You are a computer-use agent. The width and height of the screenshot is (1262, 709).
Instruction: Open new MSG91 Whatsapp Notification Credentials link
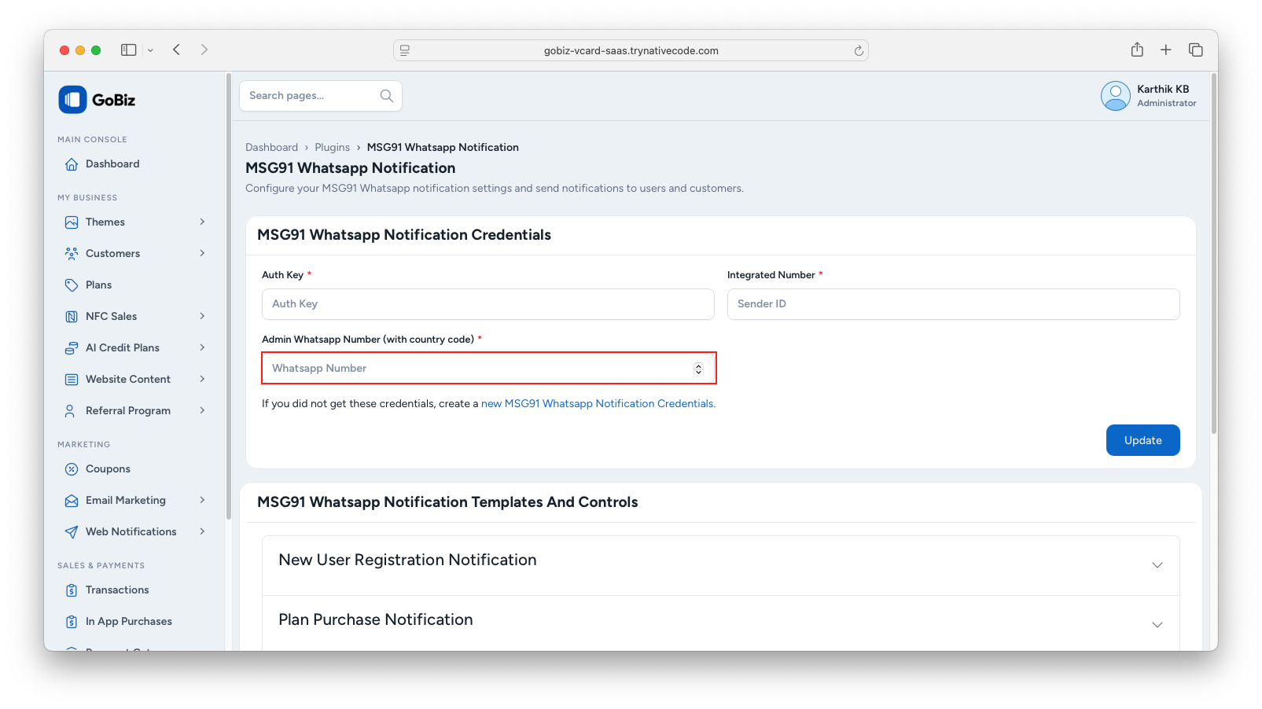pos(598,404)
